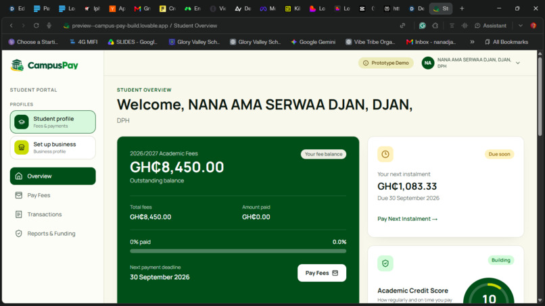The image size is (545, 306).
Task: Click the microphone icon in browser toolbar
Action: tap(49, 26)
